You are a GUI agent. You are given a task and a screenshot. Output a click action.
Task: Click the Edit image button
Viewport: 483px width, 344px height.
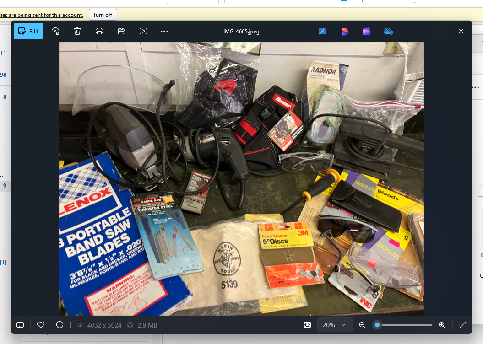[28, 31]
